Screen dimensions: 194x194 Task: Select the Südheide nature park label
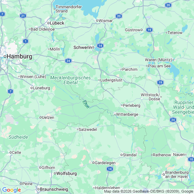pyautogui.click(x=18, y=137)
